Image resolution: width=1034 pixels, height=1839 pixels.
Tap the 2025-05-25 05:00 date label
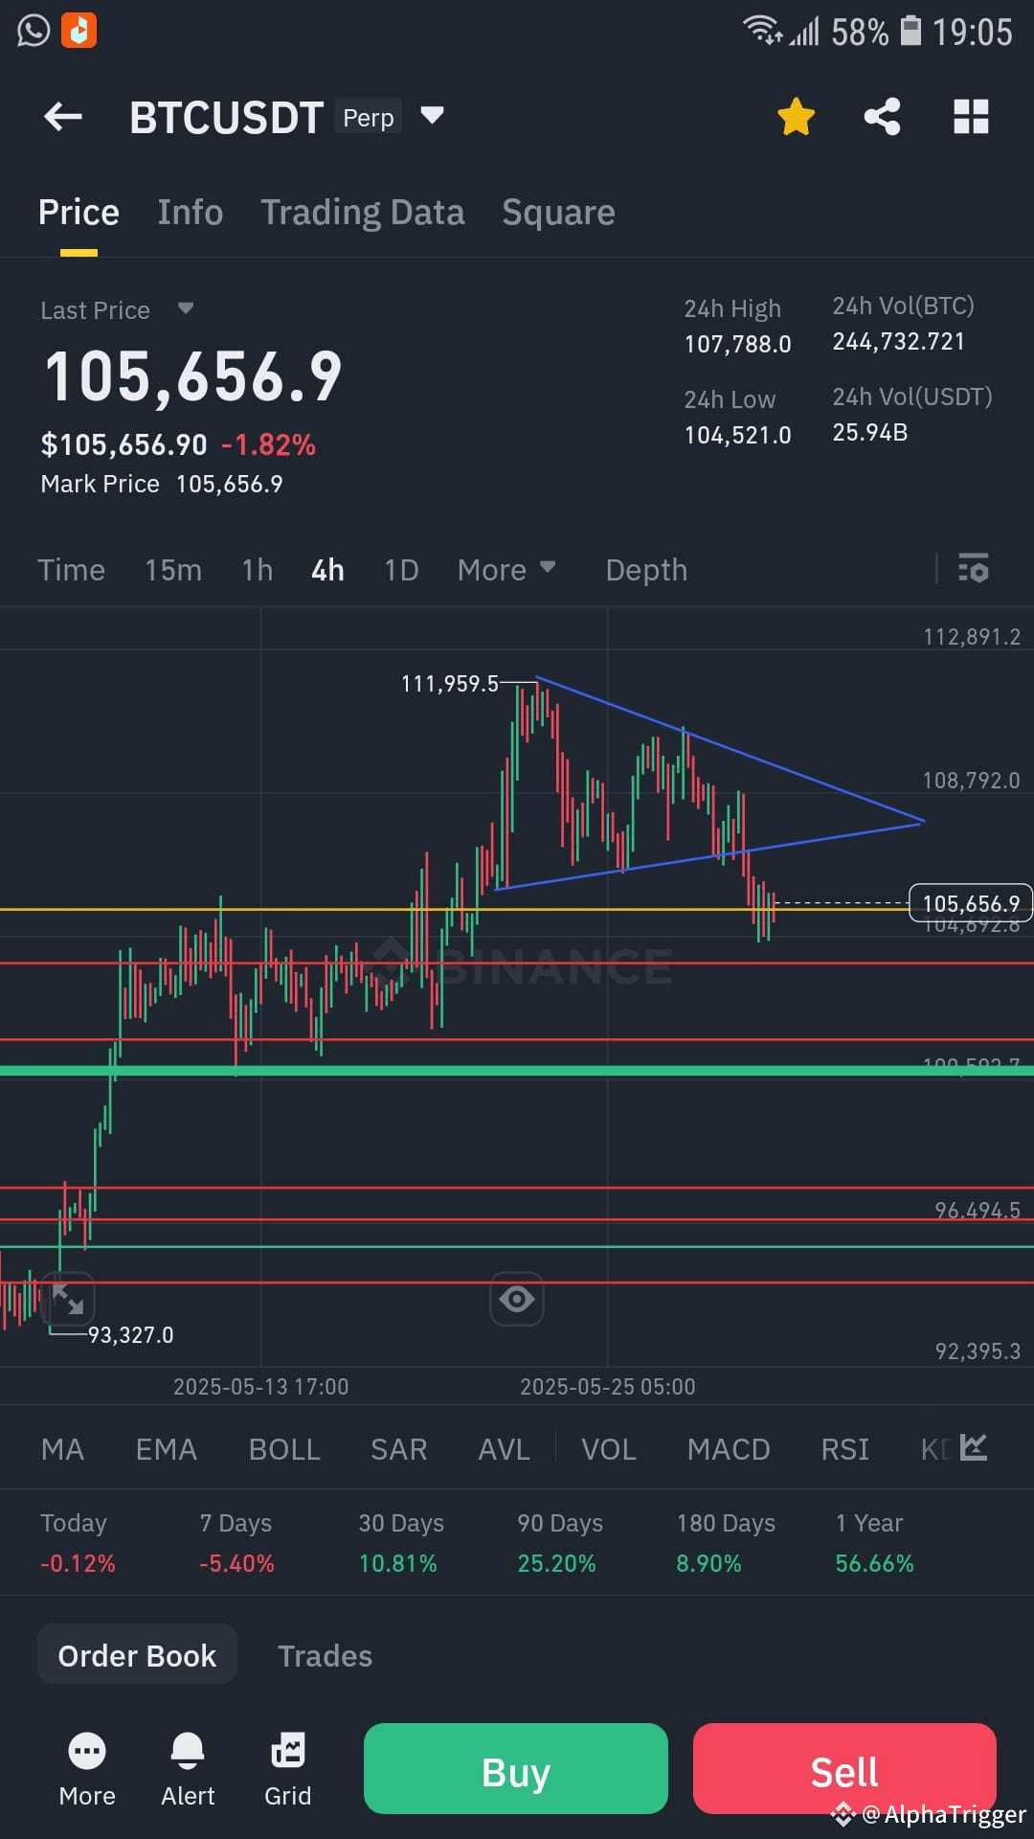coord(608,1387)
